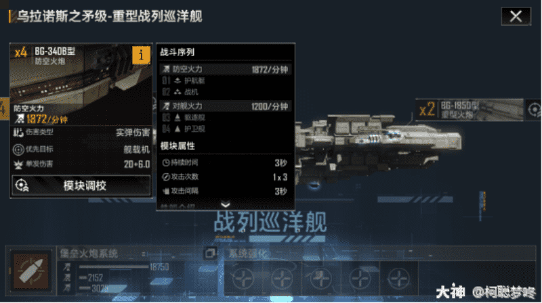Screen dimensions: 542x303
Task: Click the copy icon next to 系统强化
Action: tap(210, 254)
